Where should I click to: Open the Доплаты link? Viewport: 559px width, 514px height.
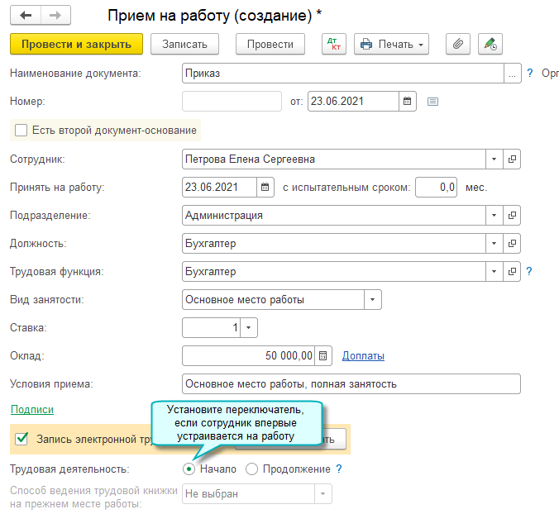[x=363, y=355]
